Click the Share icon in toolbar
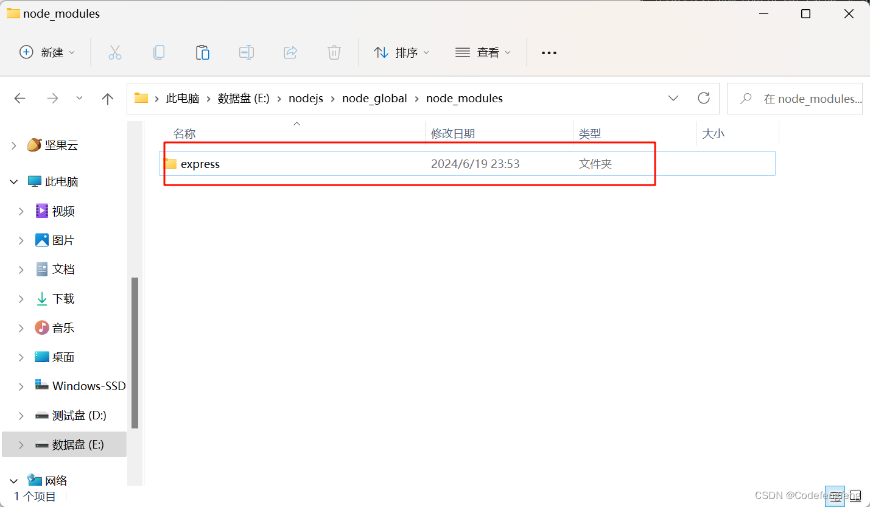 pos(290,52)
